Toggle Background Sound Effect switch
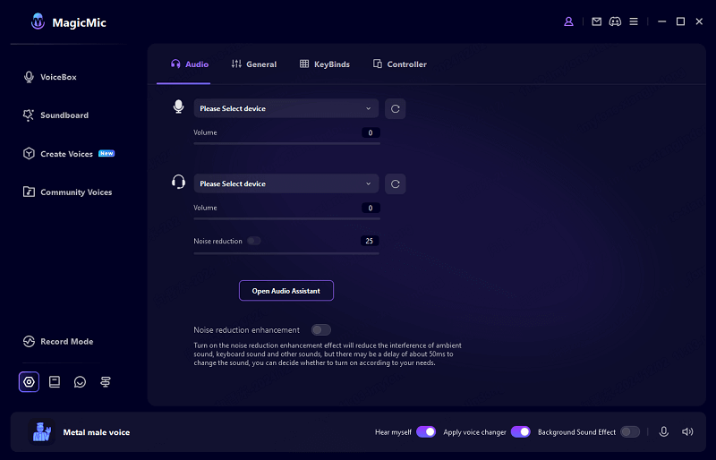The width and height of the screenshot is (716, 460). point(630,431)
